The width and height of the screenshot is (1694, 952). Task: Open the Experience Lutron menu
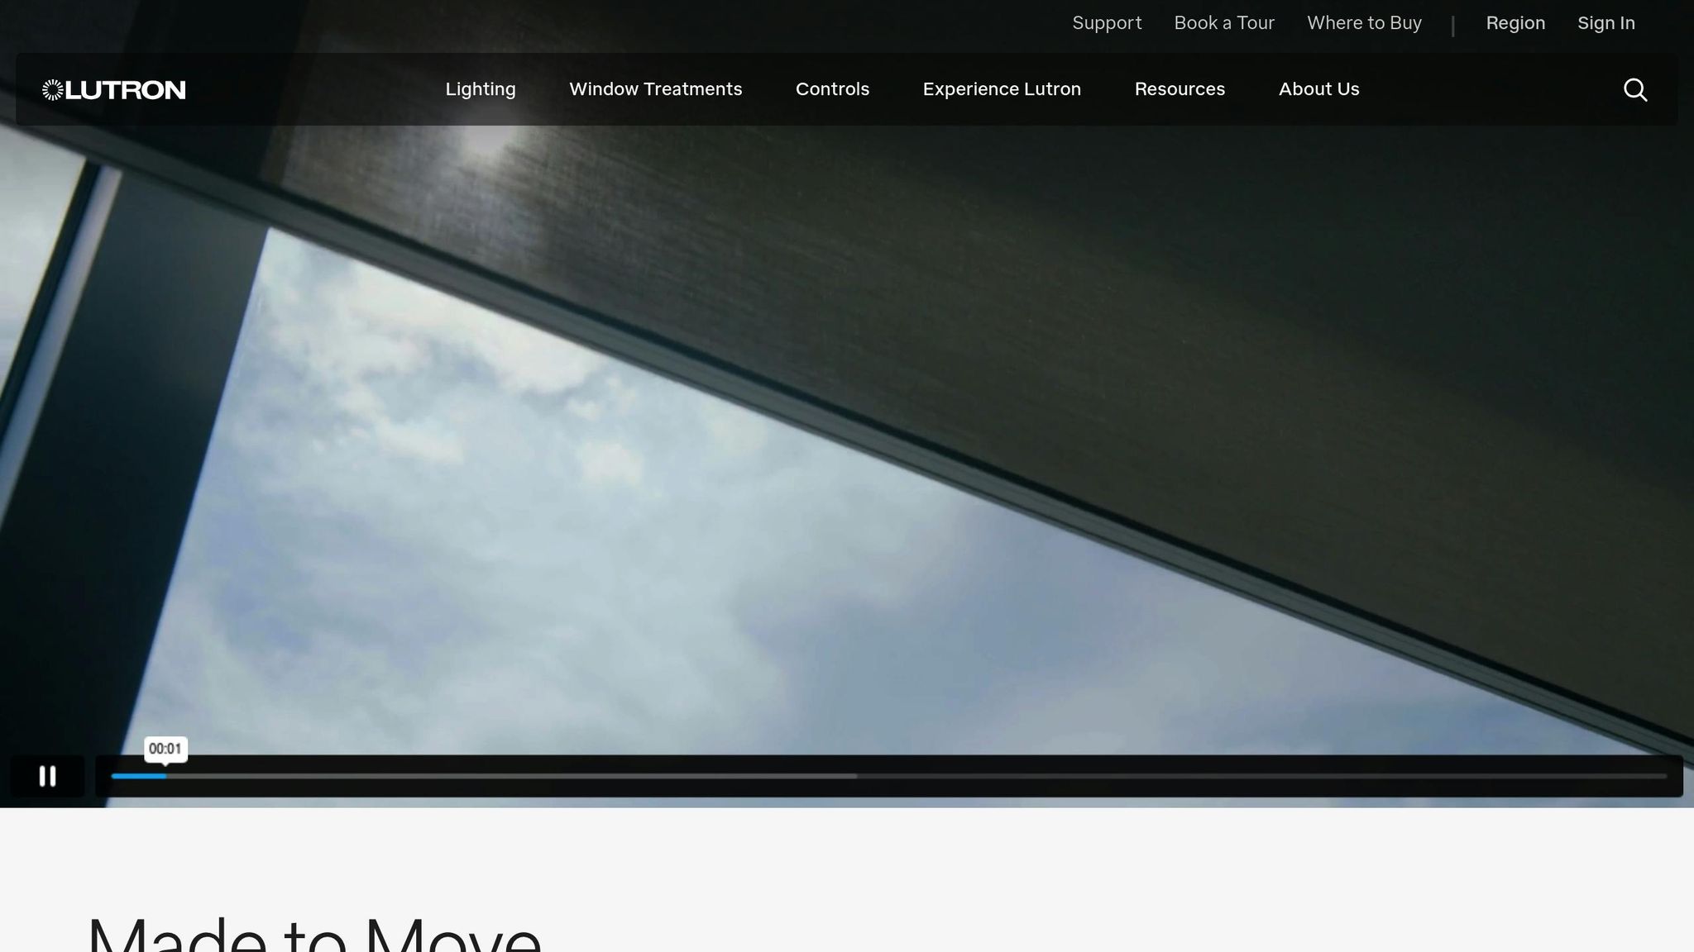tap(1002, 89)
